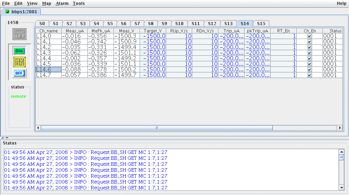The width and height of the screenshot is (349, 195).
Task: Click the cyan OFF button
Action: pyautogui.click(x=20, y=73)
